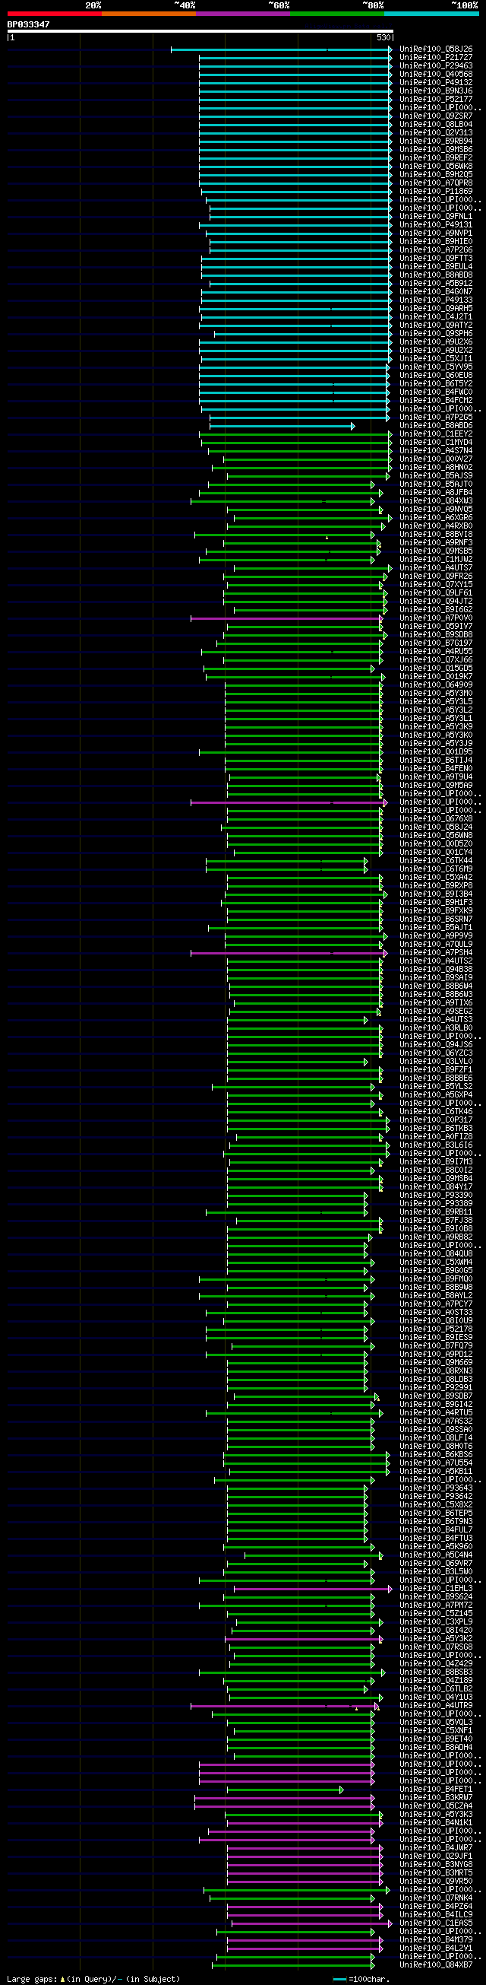Select the UniRef100_Q9SPH6 label
The image size is (486, 1985).
pos(436,334)
